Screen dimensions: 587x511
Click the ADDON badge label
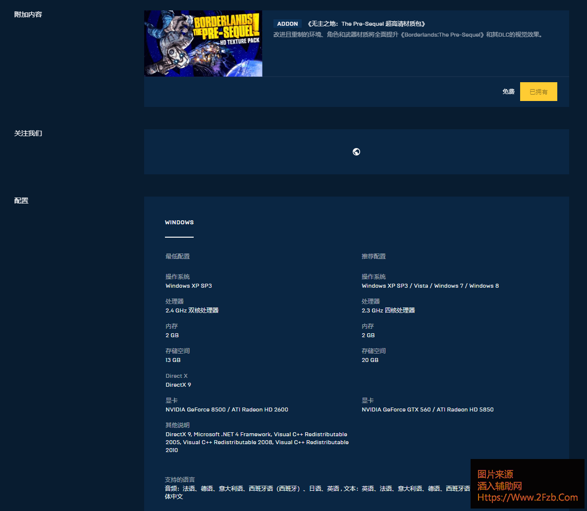point(287,24)
